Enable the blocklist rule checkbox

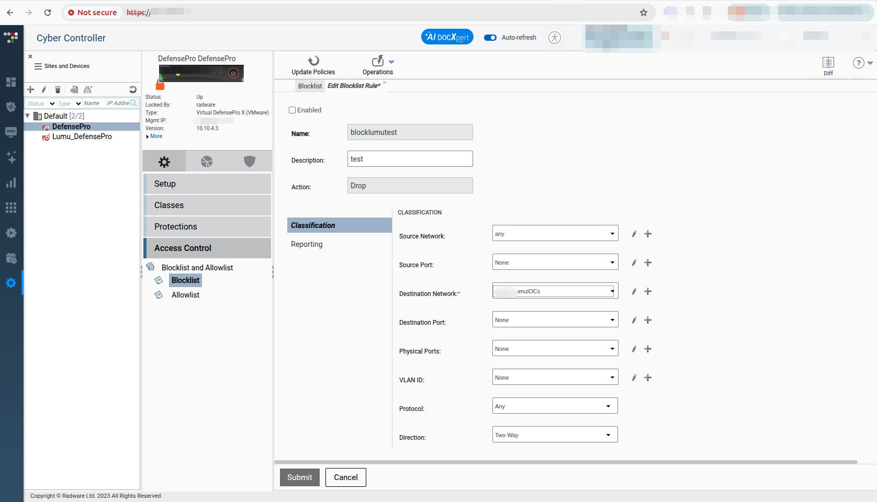point(293,110)
